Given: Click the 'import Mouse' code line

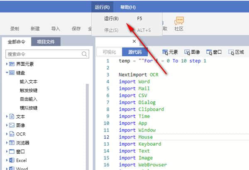Looking at the screenshot, I should click(x=136, y=137).
